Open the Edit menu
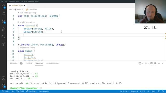Screen dimensions: 166x93 pos(6,2)
